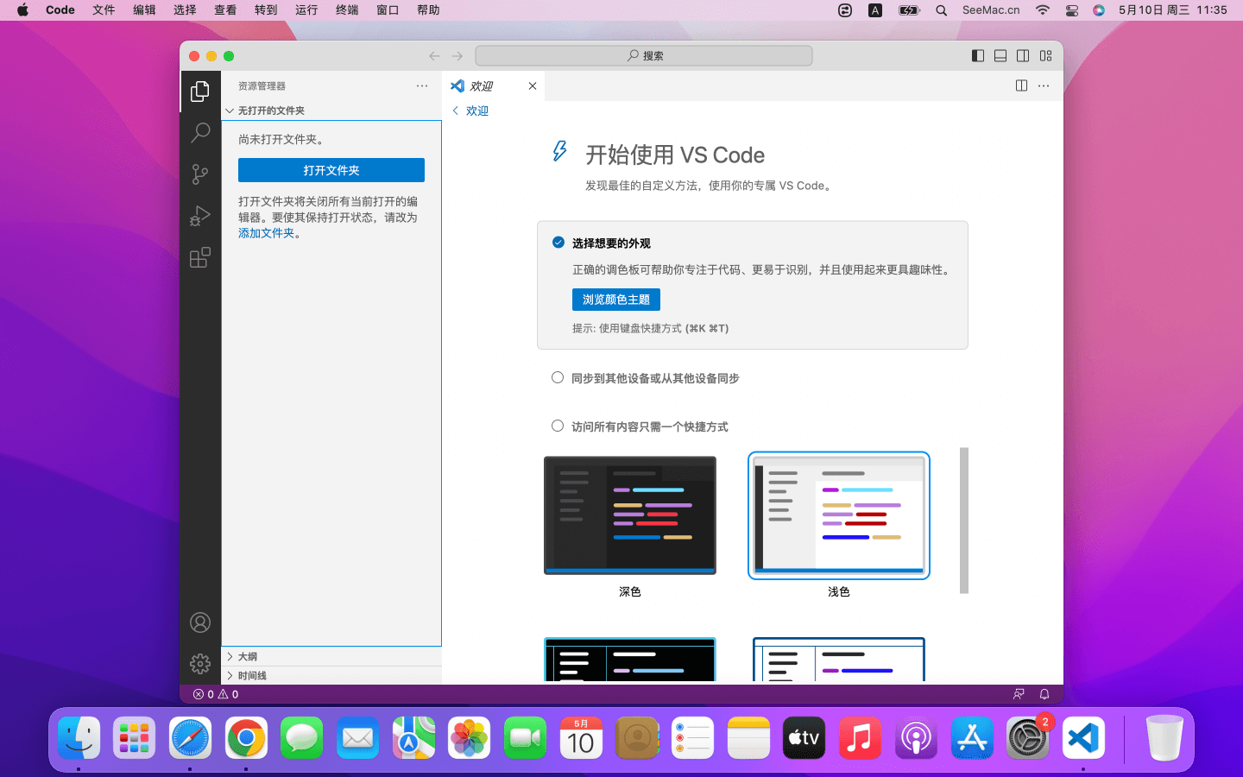Click the 搜索 command center field
This screenshot has height=777, width=1243.
[x=644, y=56]
